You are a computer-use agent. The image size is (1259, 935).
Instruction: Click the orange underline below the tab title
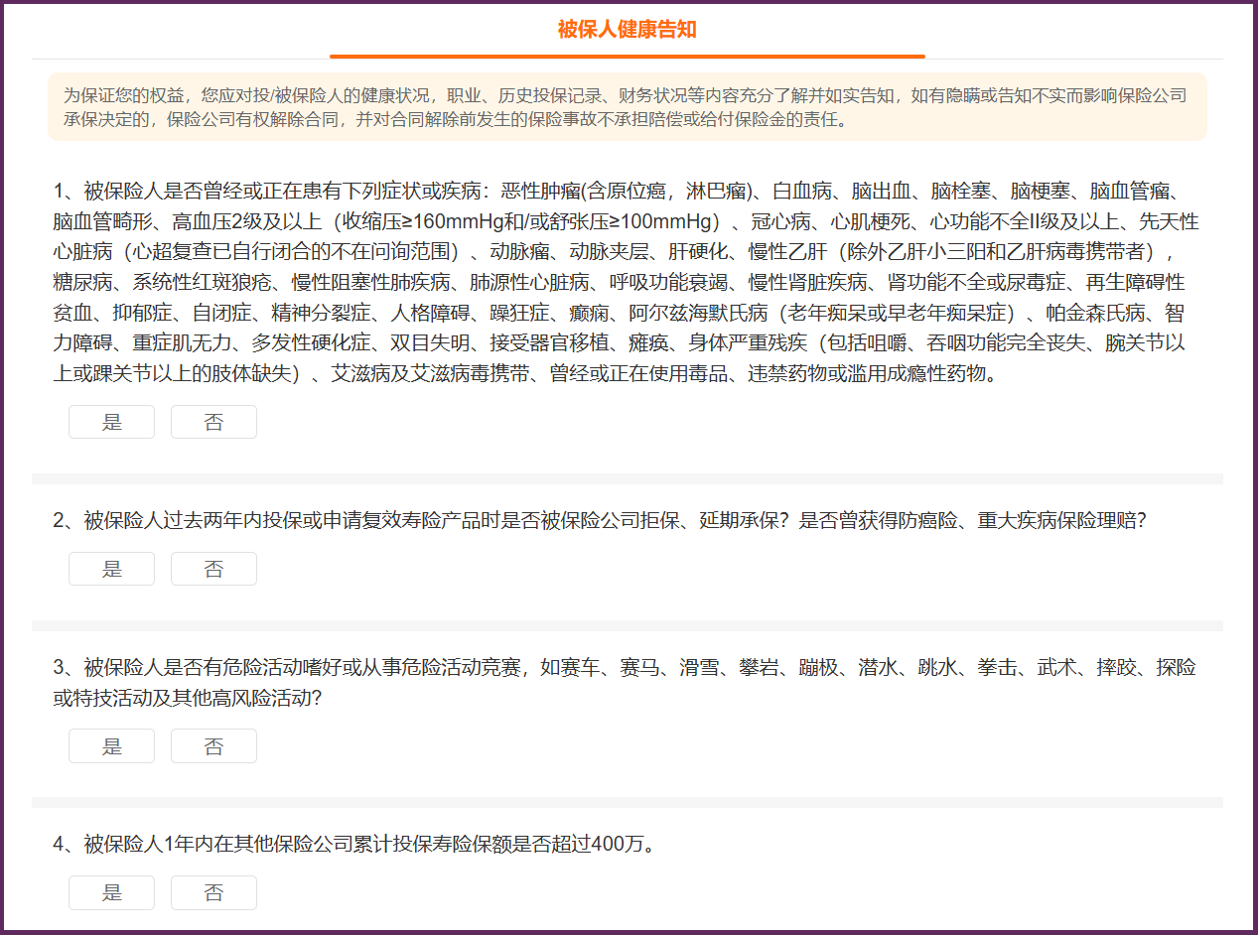(627, 57)
